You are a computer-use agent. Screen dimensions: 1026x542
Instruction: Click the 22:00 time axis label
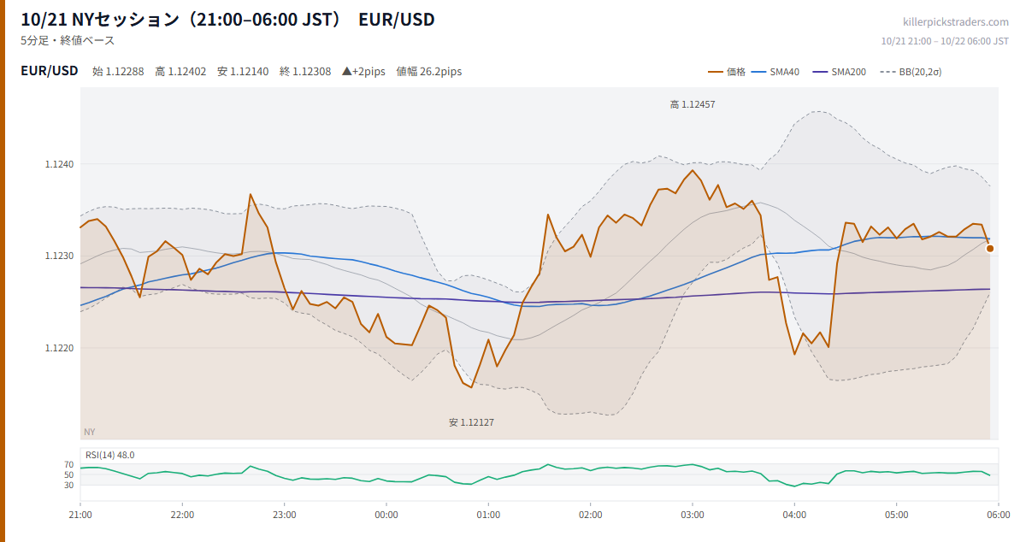coord(182,515)
